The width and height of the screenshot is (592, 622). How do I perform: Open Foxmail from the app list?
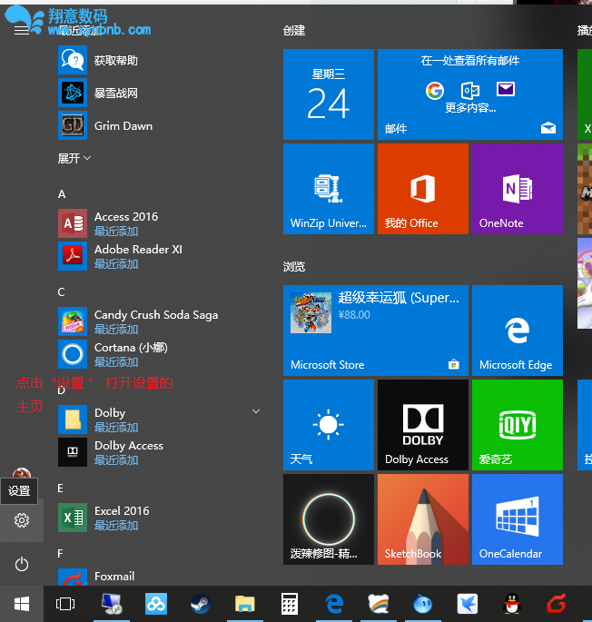coord(159,577)
